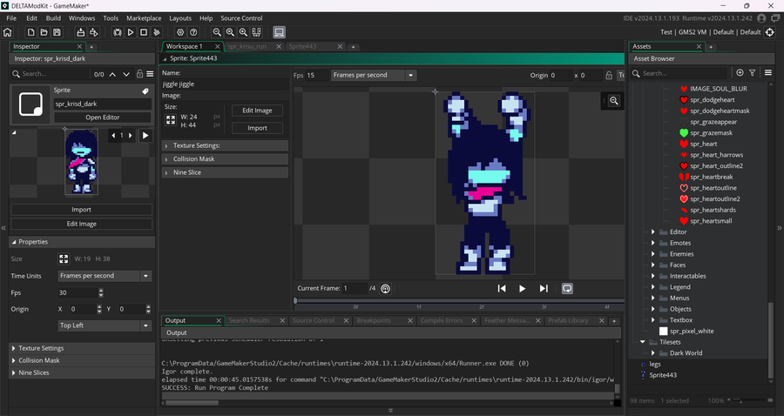Clean the build with the broom icon

pos(157,32)
